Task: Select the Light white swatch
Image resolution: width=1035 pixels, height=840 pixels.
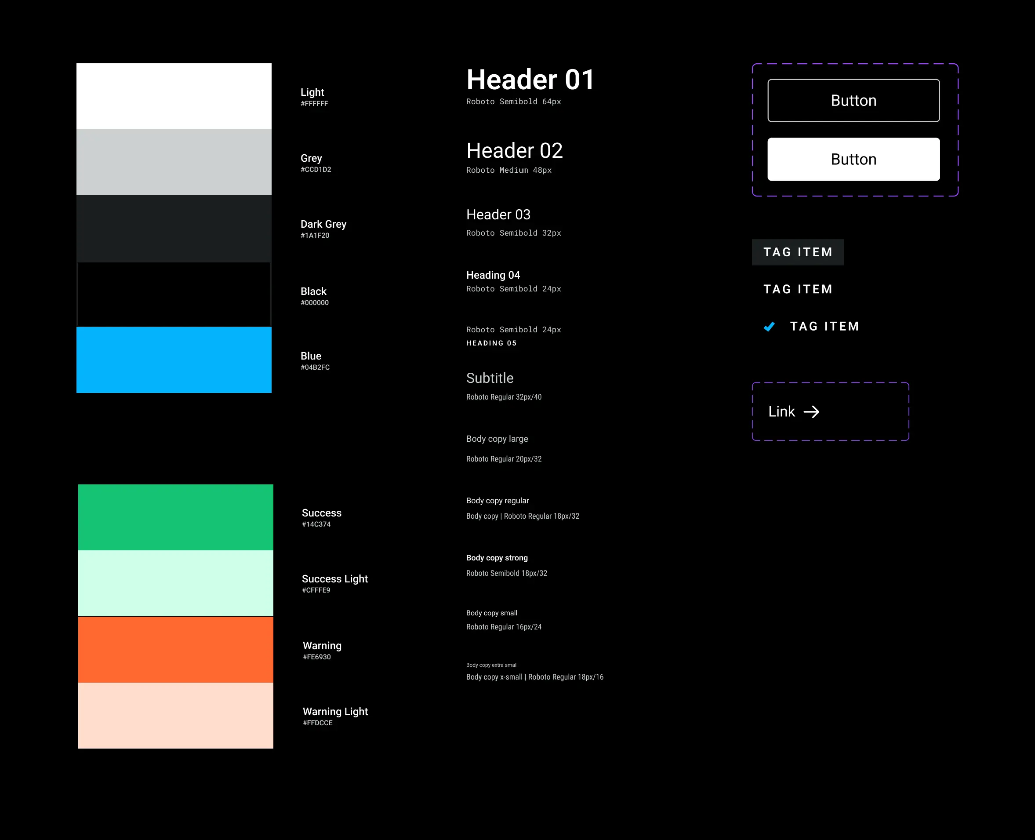Action: (x=174, y=96)
